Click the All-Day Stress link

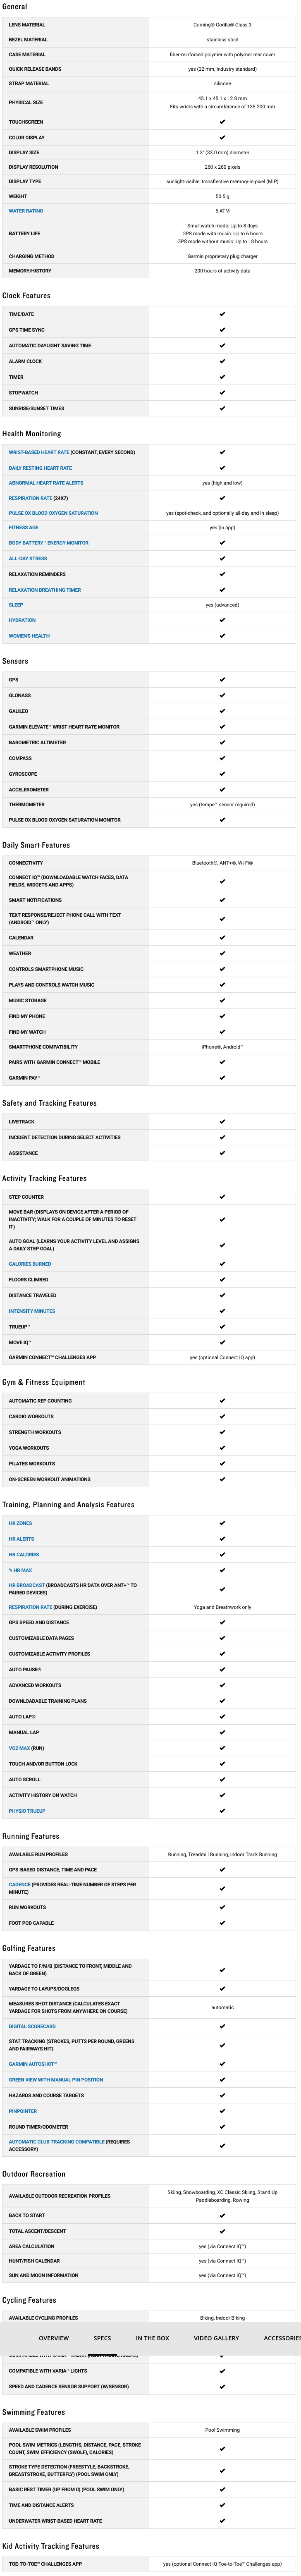(28, 558)
